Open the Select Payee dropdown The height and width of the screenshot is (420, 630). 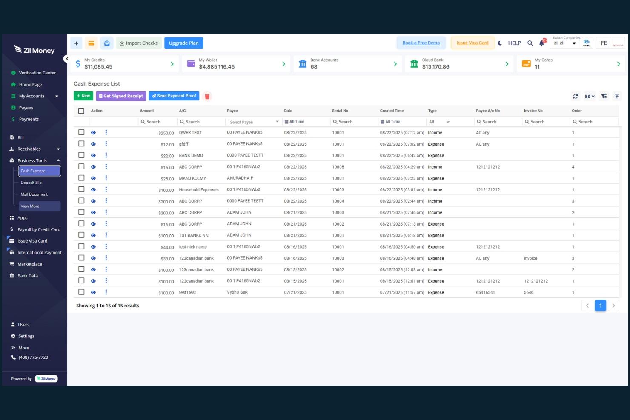point(254,122)
